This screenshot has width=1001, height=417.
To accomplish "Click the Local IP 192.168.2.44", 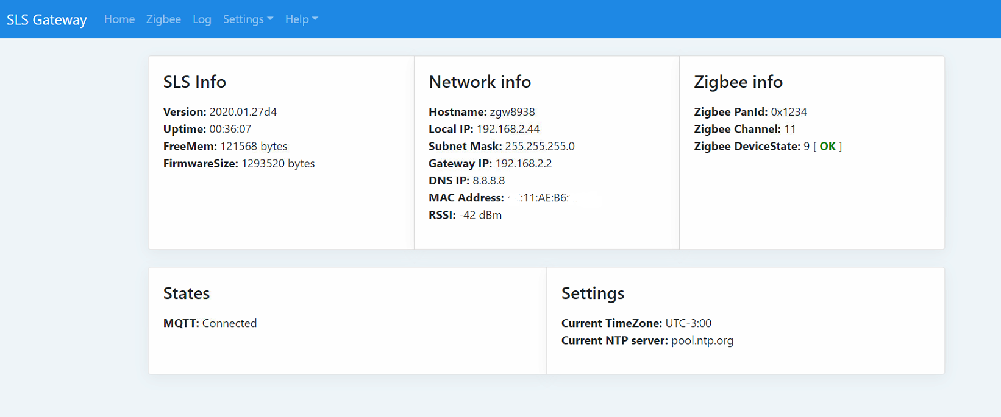I will point(508,129).
